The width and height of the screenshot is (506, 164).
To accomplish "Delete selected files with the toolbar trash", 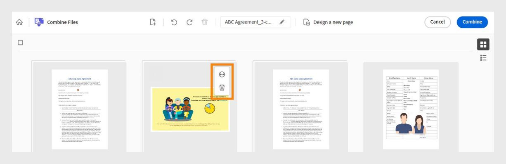I will click(205, 22).
